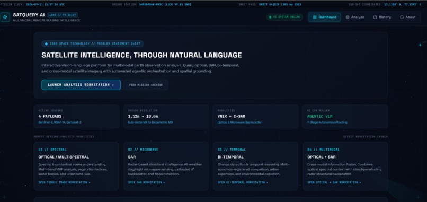Select the Ground Resolution 1.12m – 10.0m card
The image size is (427, 202).
166,117
